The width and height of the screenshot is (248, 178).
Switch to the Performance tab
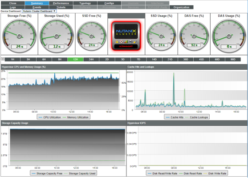pyautogui.click(x=61, y=3)
